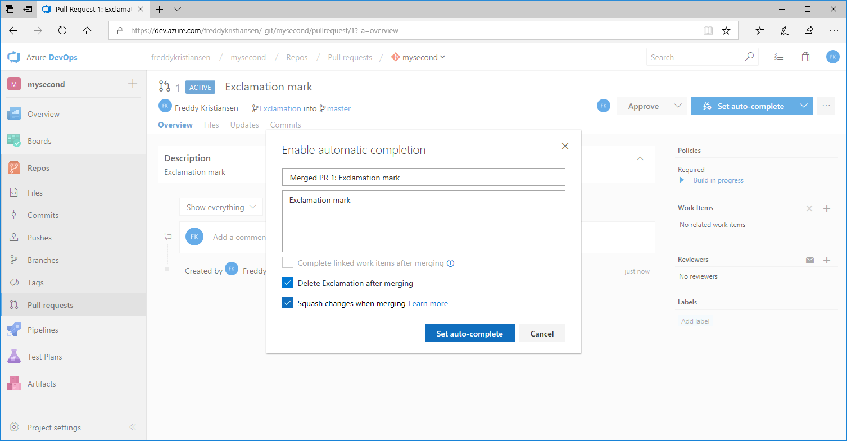Click the marketplace shopping bag icon
This screenshot has height=441, width=847.
click(x=805, y=57)
